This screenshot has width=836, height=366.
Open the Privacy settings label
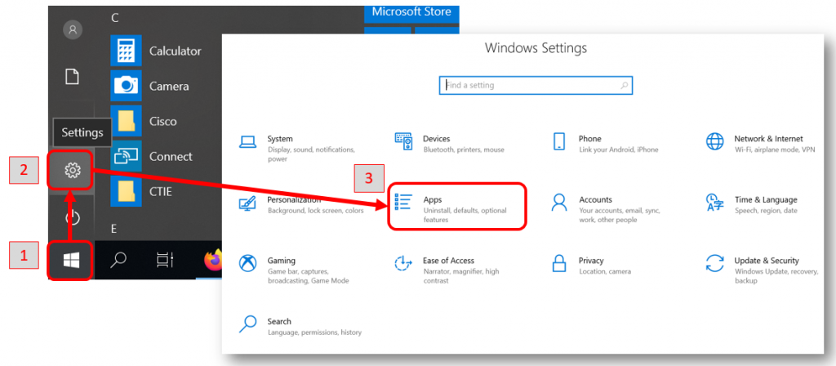591,261
